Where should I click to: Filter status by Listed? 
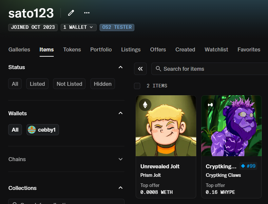[37, 84]
